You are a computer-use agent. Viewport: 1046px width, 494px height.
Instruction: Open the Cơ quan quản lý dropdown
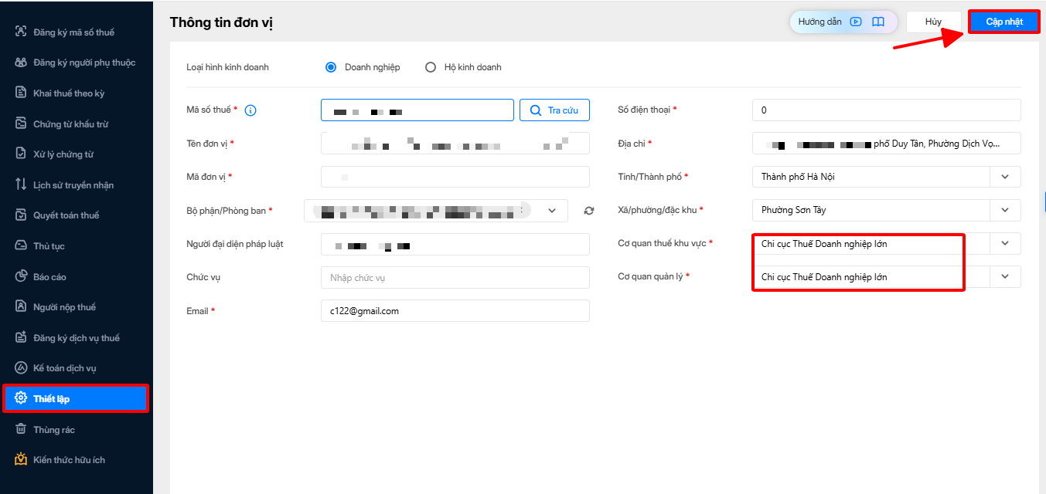[x=1005, y=276]
